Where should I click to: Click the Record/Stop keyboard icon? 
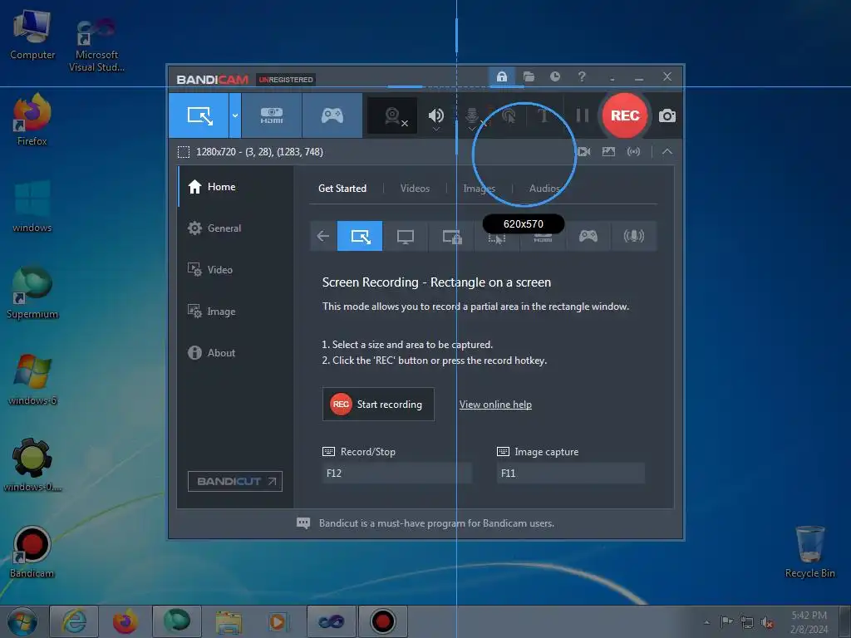[x=328, y=451]
